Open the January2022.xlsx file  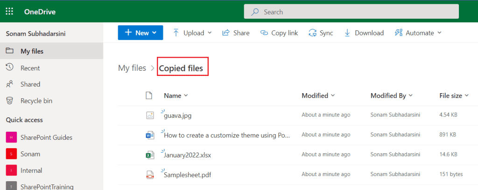pos(188,155)
